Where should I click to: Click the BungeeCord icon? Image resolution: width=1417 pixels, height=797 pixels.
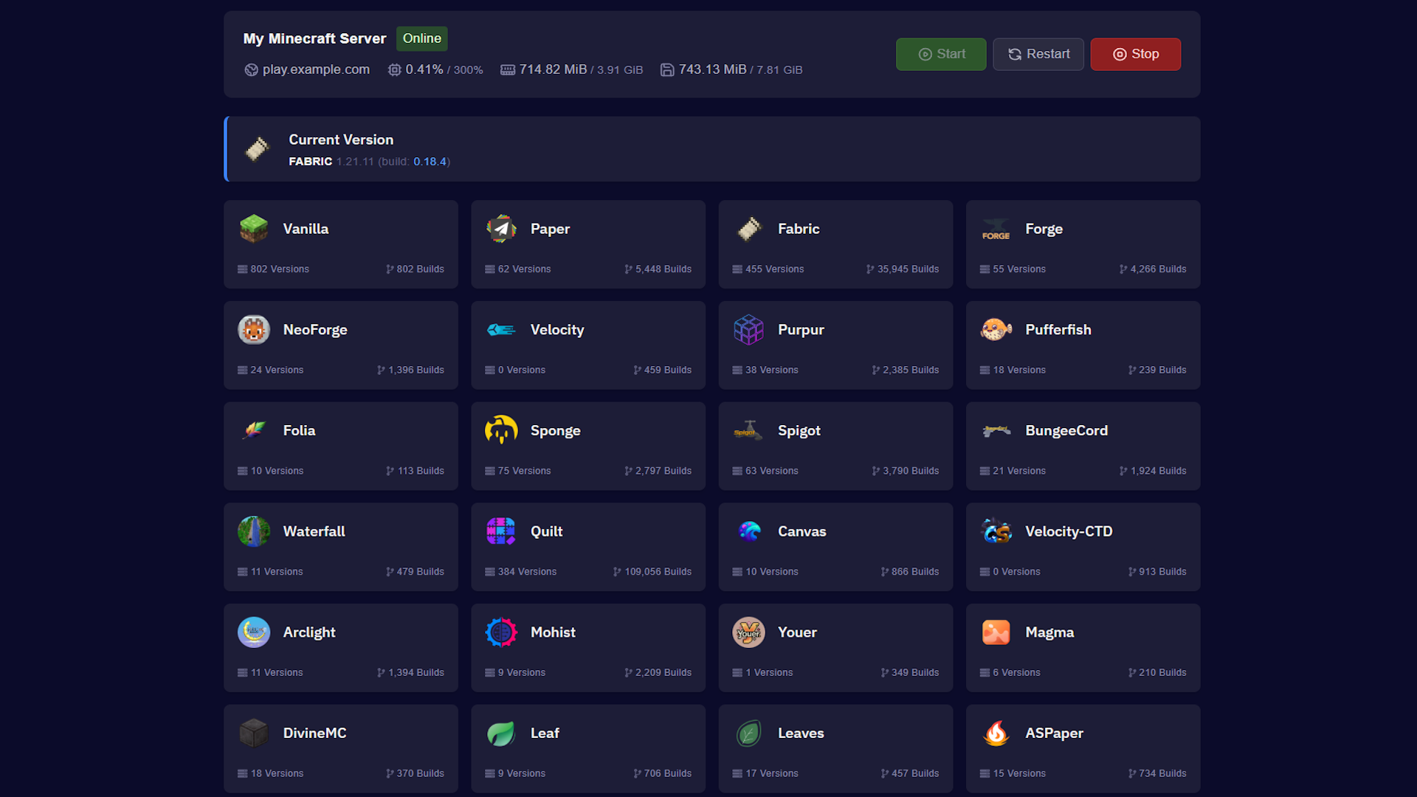tap(996, 430)
